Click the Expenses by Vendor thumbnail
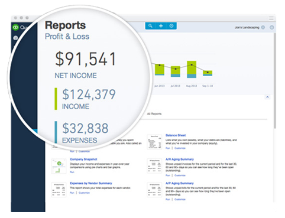Image resolution: width=285 pixels, height=218 pixels. click(x=59, y=190)
